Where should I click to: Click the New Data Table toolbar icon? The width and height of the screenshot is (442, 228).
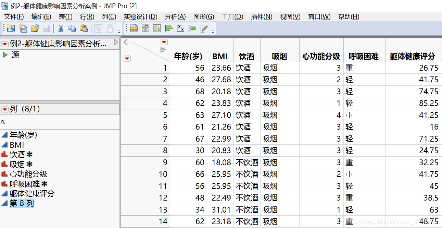tap(11, 28)
